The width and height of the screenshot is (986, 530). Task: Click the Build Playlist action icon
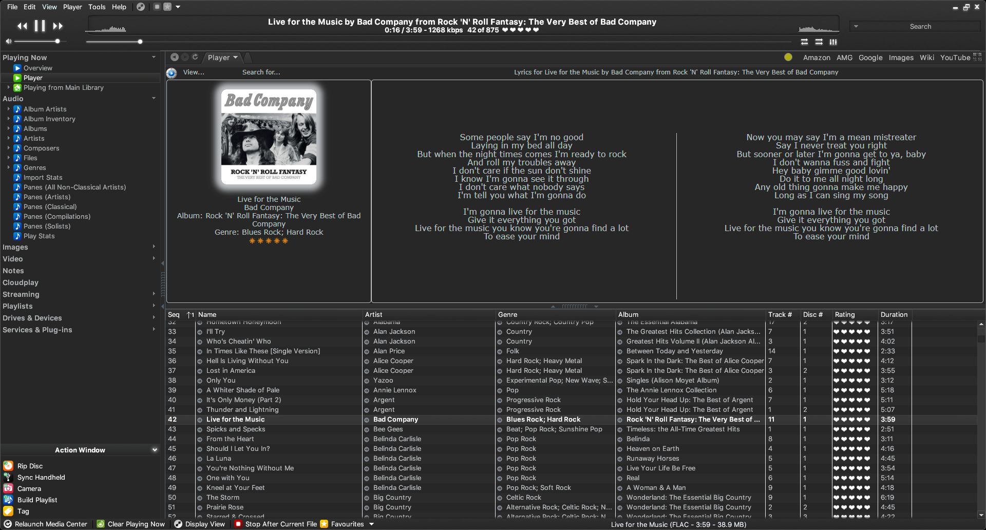point(8,500)
